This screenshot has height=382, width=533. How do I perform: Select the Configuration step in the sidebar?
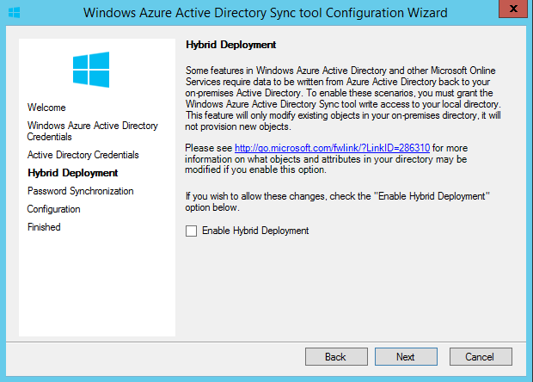click(53, 209)
